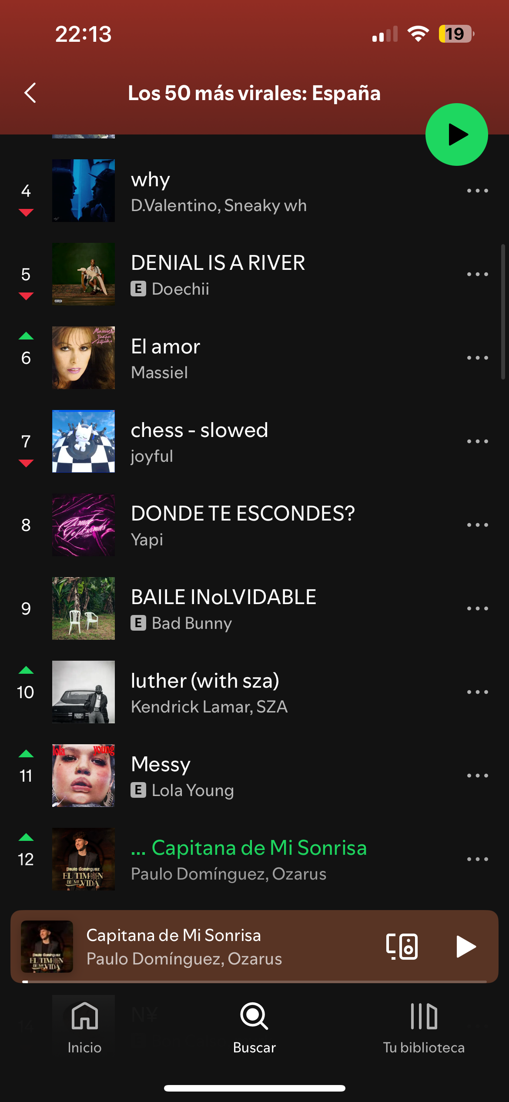Tap the El amor album cover
Viewport: 509px width, 1102px height.
click(x=84, y=358)
